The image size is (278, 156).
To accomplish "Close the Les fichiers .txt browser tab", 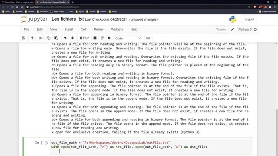I will point(68,2).
